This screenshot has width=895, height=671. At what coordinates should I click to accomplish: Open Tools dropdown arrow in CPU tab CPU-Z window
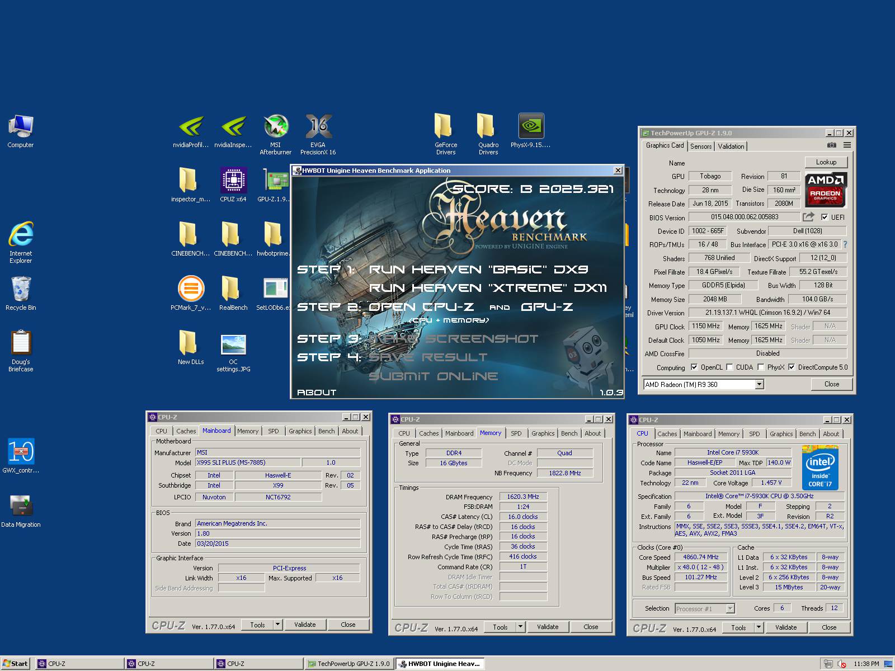tap(759, 627)
